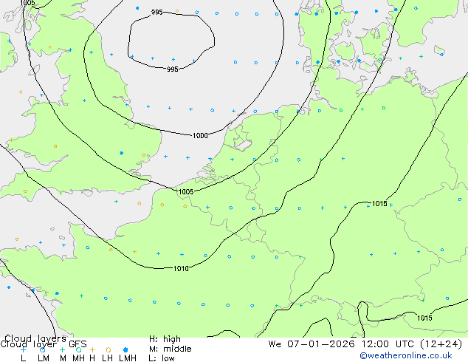Image resolution: width=468 pixels, height=362 pixels.
Task: Click the orange circle marker beside the upper 995 label
Action: tap(177, 11)
